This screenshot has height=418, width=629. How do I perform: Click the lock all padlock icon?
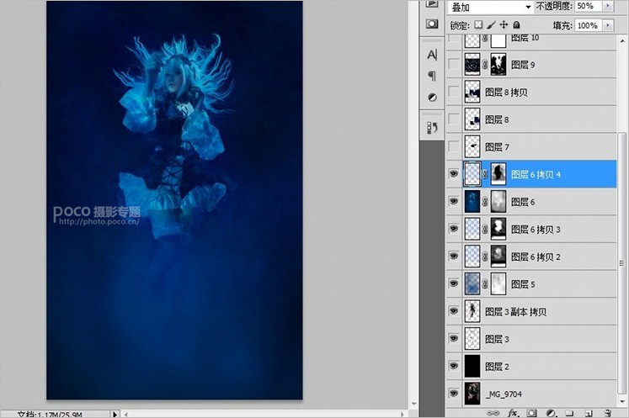[x=516, y=26]
